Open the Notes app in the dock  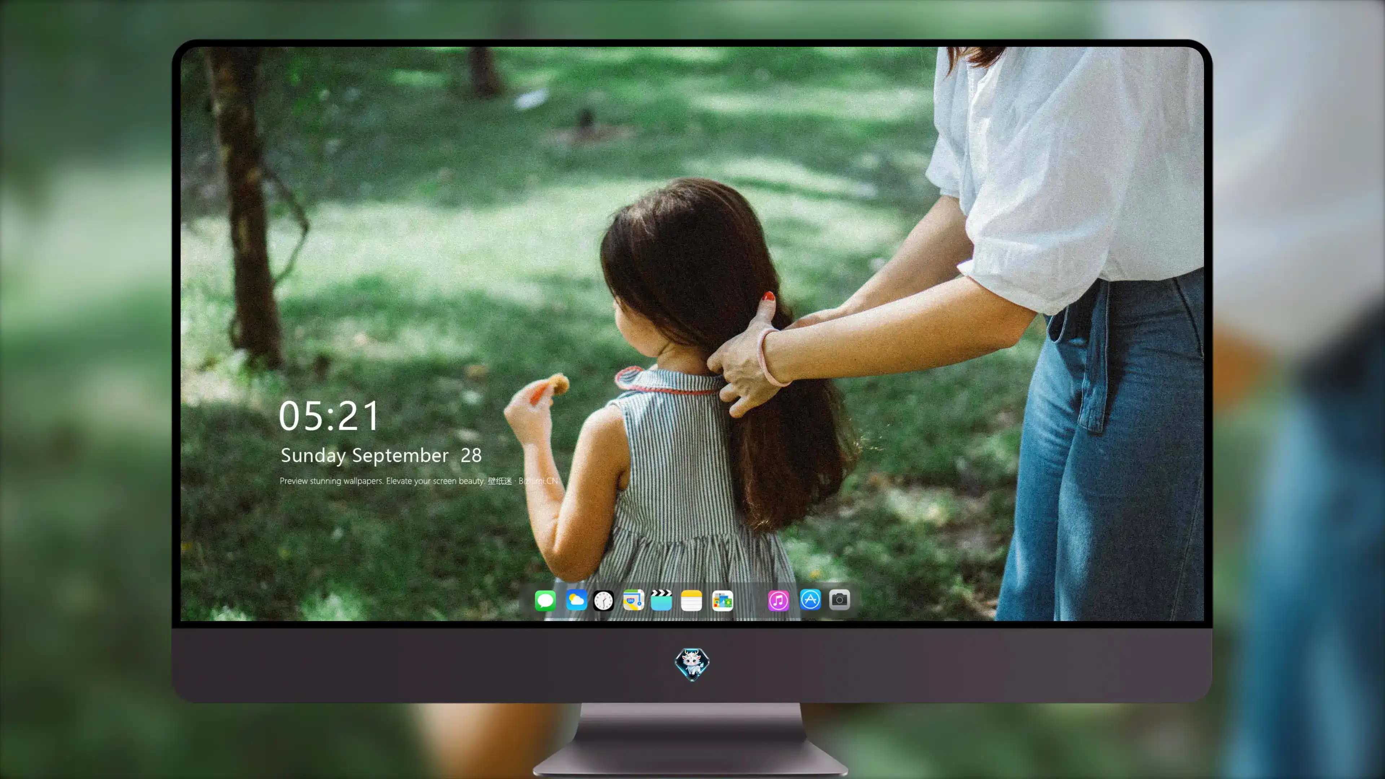point(691,600)
